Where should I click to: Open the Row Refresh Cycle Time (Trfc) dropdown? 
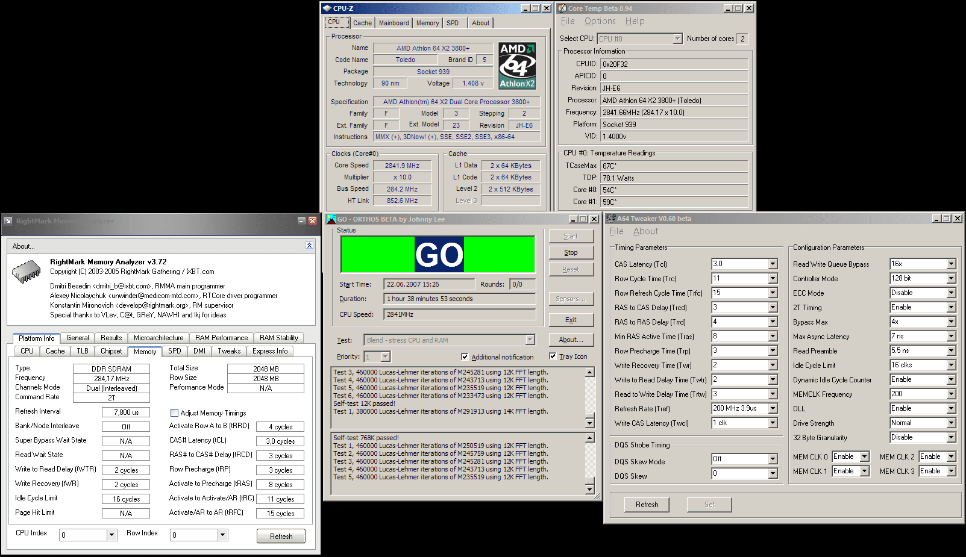[x=773, y=293]
